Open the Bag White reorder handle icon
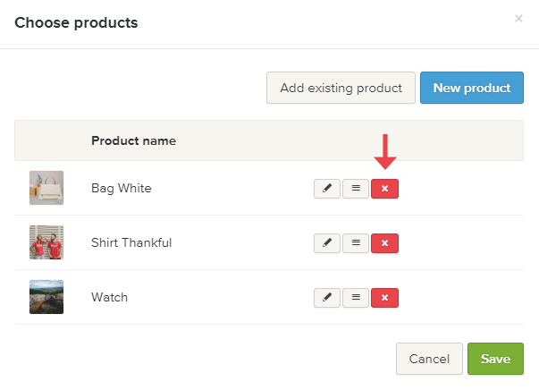This screenshot has height=390, width=539. coord(356,189)
